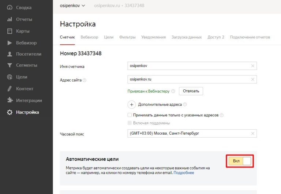Click the Имя счетчика input field
Screen dimensions: 281x194
[192, 66]
